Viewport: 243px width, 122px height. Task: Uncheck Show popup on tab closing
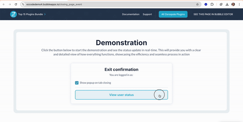(77, 83)
